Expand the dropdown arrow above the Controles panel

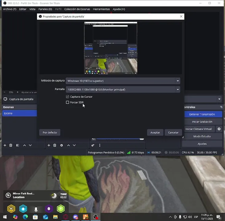tap(219, 99)
